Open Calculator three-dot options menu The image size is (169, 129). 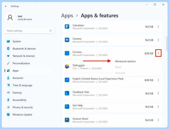click(158, 27)
